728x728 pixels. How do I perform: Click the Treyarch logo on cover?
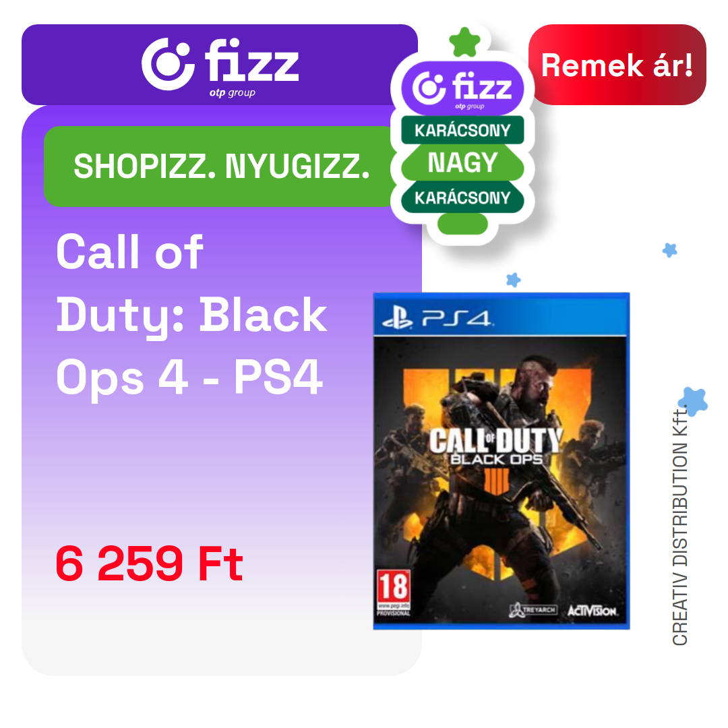coord(533,609)
